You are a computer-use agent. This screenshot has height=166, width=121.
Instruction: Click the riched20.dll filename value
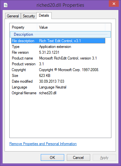48,93
